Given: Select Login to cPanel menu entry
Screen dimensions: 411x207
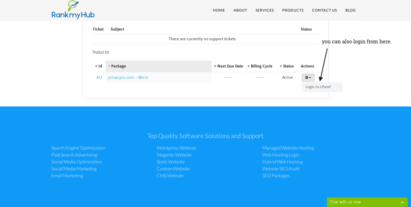Looking at the screenshot, I should pyautogui.click(x=318, y=87).
